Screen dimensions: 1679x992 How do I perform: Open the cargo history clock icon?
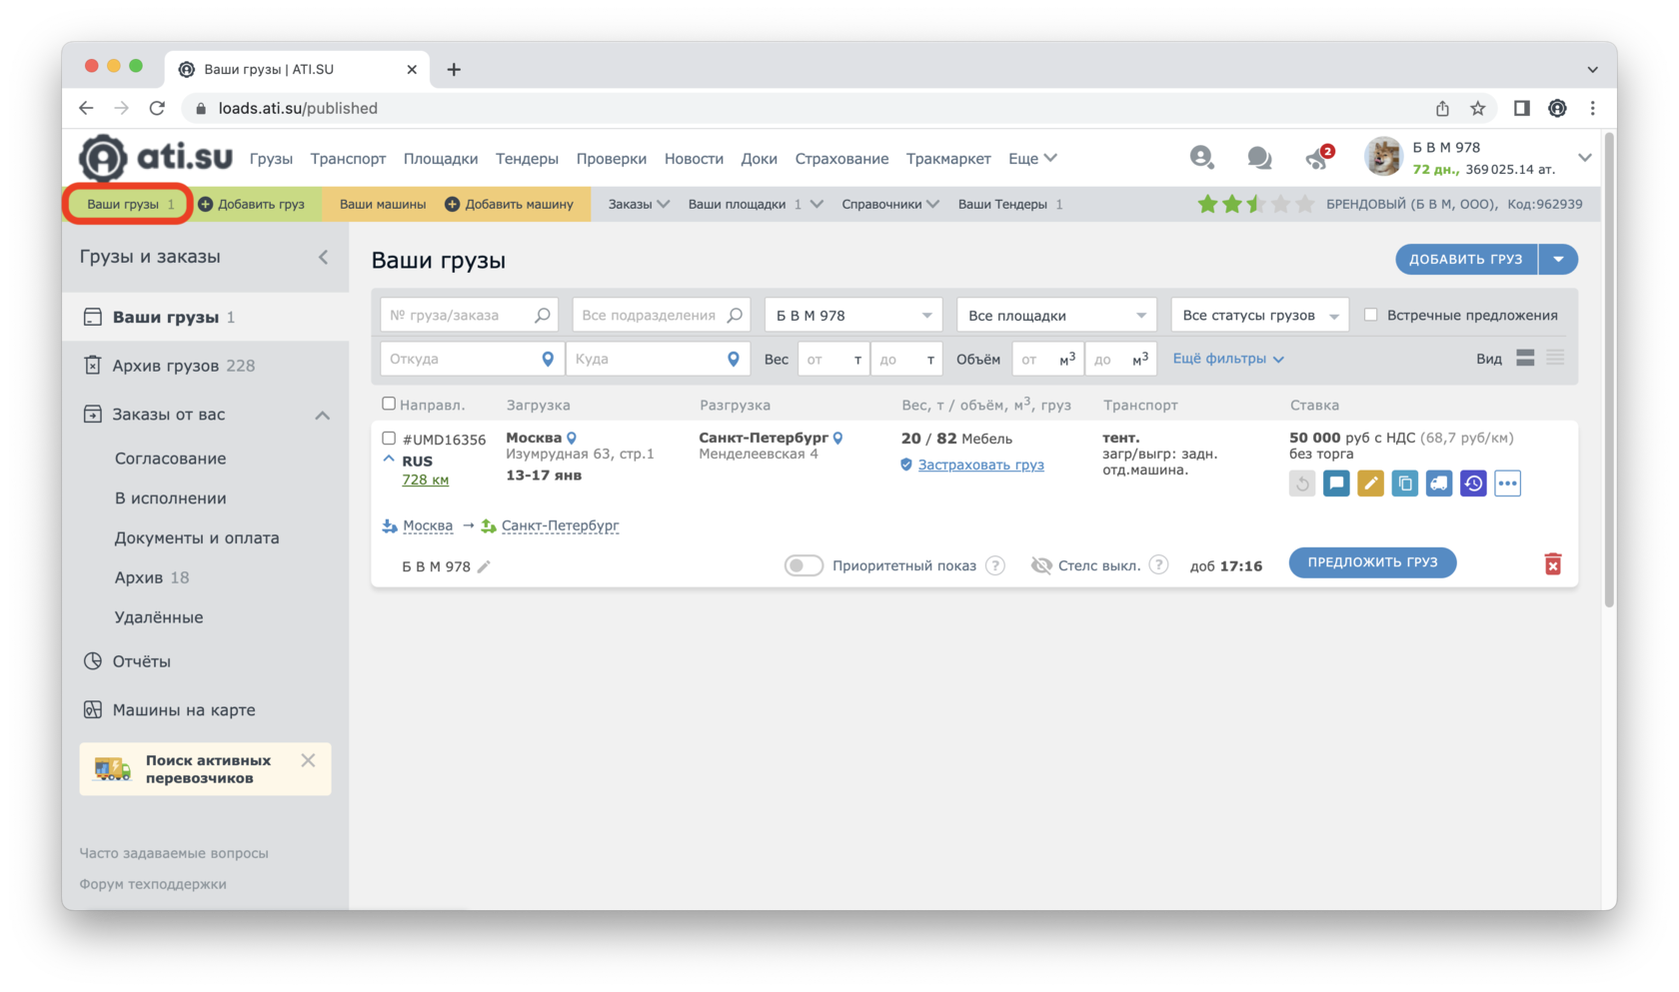[x=1473, y=484]
